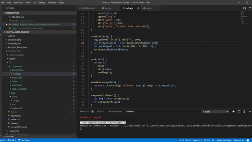Open feedback smiley icon in status bar
The width and height of the screenshot is (252, 142).
(x=248, y=140)
